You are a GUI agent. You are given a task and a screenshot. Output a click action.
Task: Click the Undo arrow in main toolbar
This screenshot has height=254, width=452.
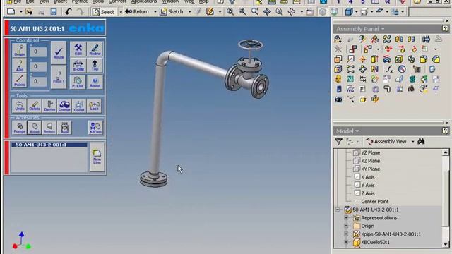pyautogui.click(x=68, y=11)
